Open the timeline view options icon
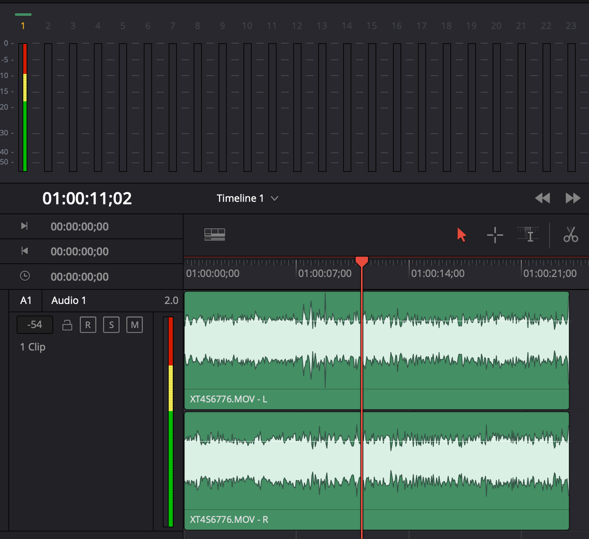Viewport: 589px width, 539px height. click(215, 235)
